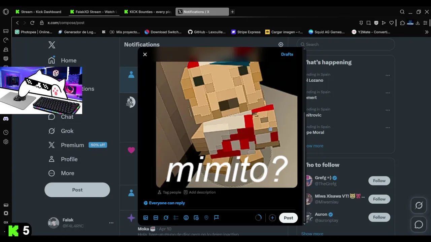Open Discord in Opera sidebar
This screenshot has height=242, width=431.
6,119
